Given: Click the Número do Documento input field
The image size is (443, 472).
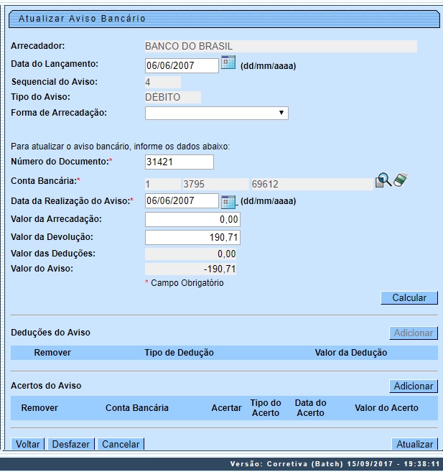Looking at the screenshot, I should (x=179, y=162).
